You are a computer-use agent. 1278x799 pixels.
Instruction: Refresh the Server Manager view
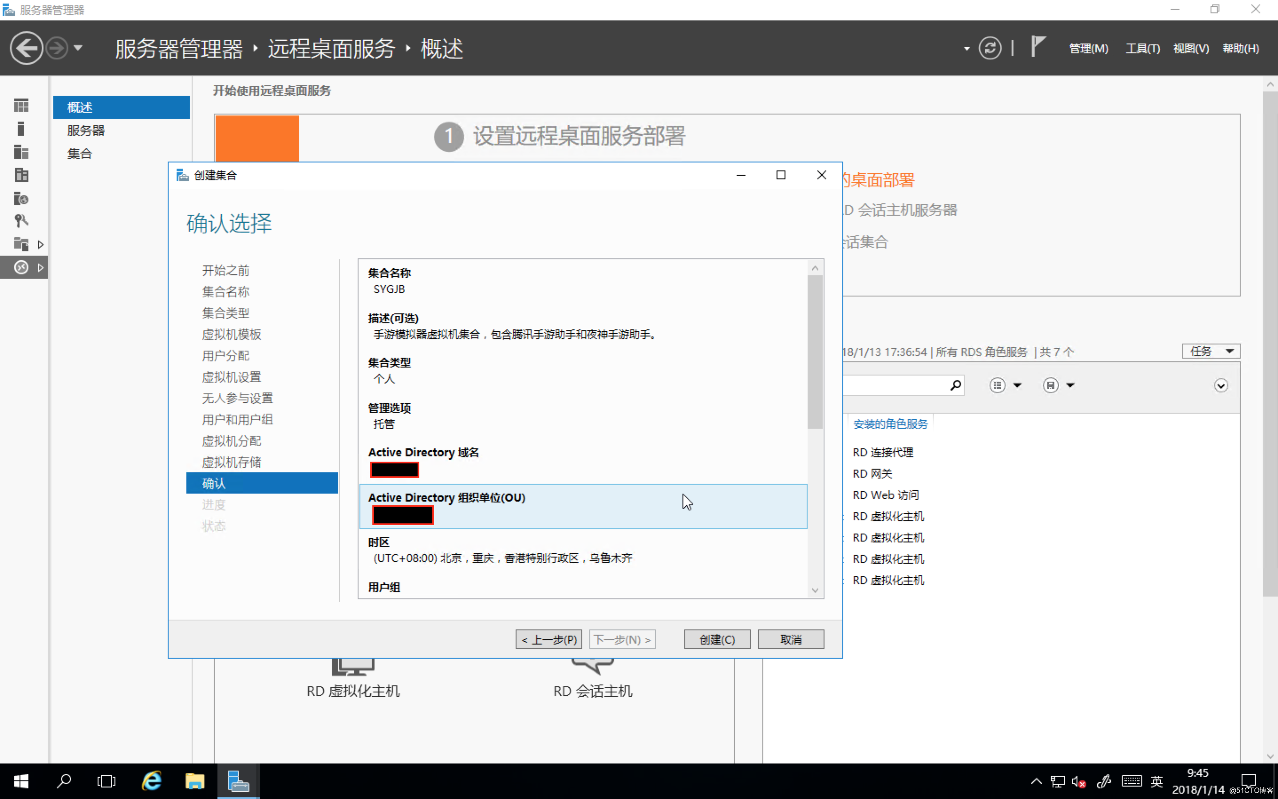990,48
